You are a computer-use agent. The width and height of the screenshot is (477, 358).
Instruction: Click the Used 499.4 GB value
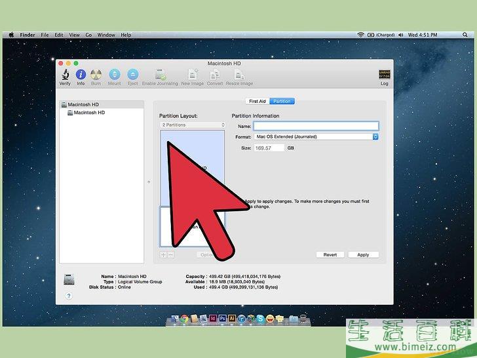click(x=243, y=287)
